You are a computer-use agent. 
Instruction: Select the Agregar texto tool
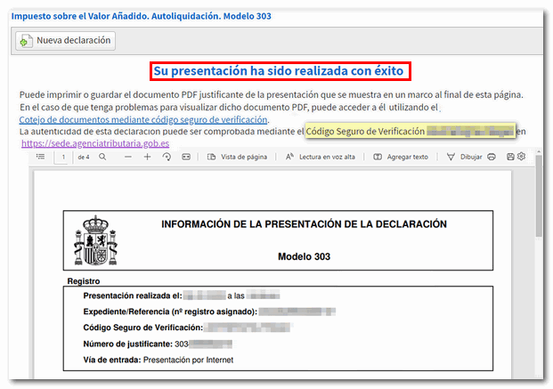coord(401,157)
